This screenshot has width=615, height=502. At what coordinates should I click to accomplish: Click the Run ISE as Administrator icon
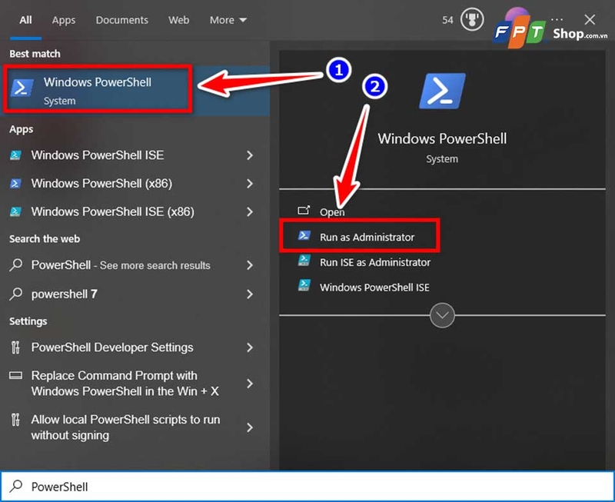click(x=304, y=261)
